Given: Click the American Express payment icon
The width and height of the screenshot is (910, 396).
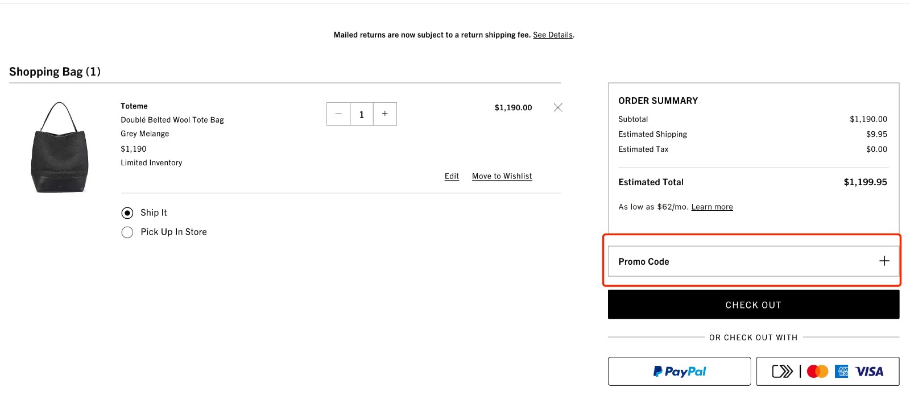Looking at the screenshot, I should tap(843, 371).
